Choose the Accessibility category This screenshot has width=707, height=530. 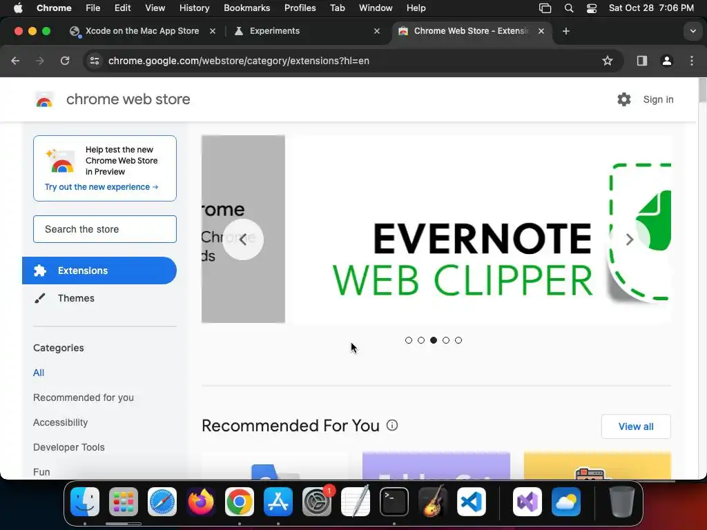point(61,422)
